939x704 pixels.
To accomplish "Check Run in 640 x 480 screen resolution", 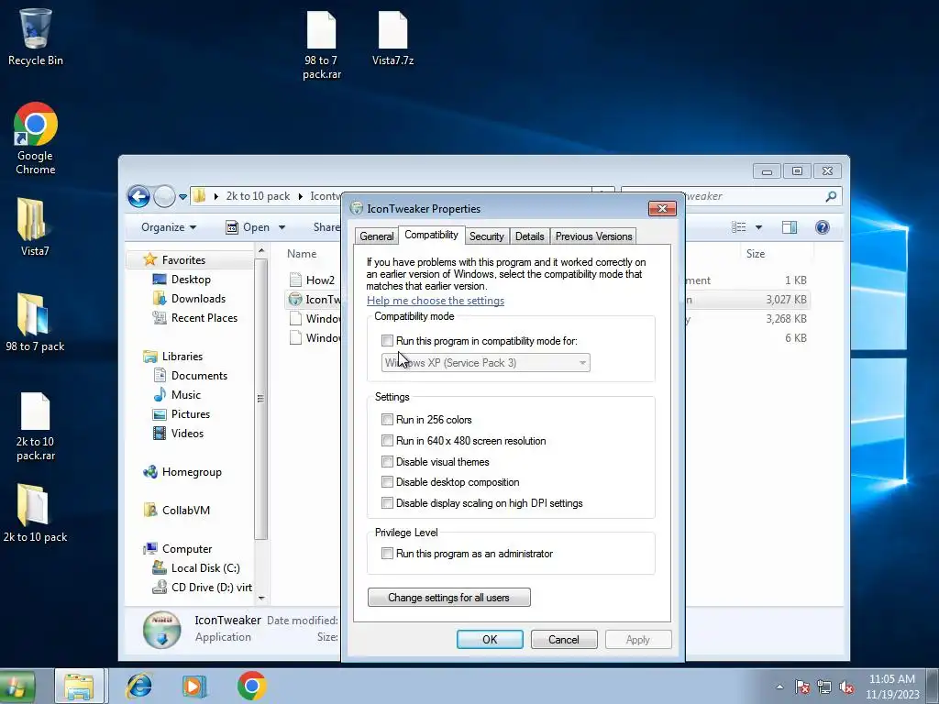I will 388,441.
